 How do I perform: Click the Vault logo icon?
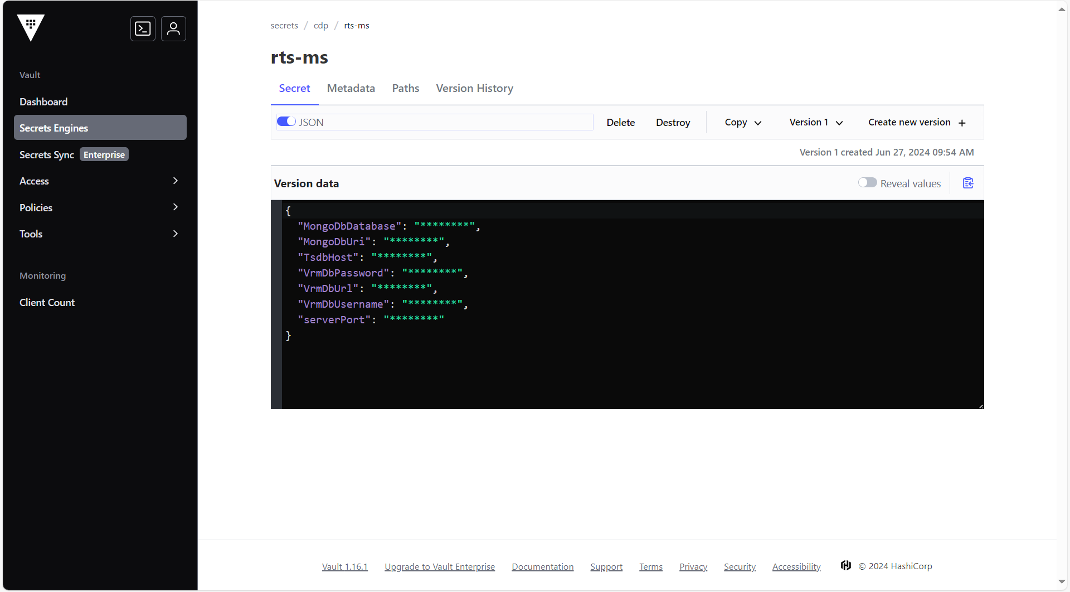point(31,28)
